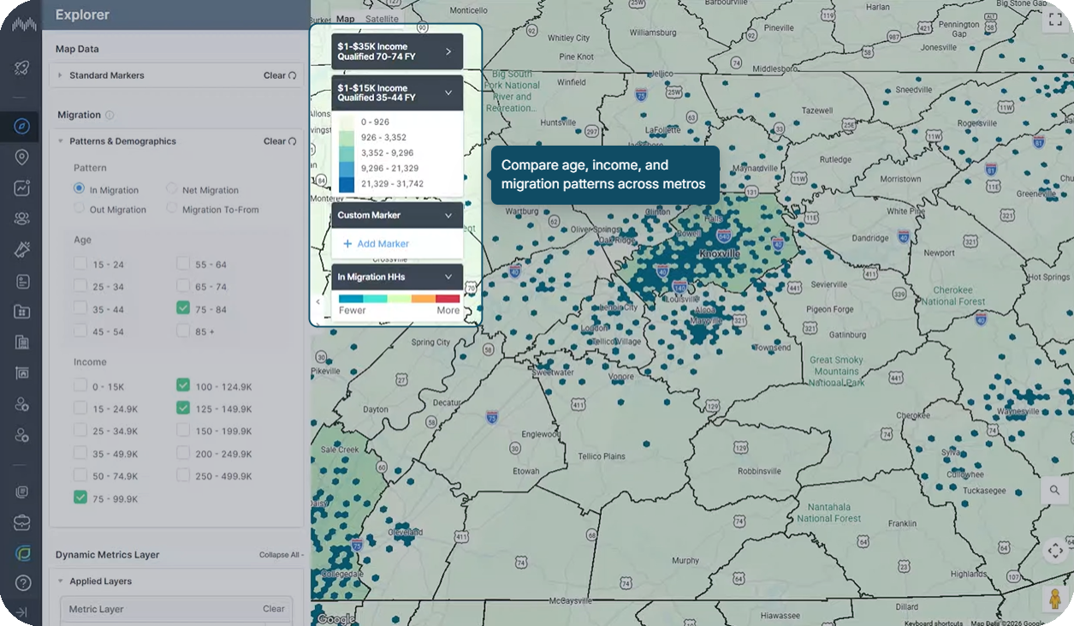Open the trend chart icon in sidebar
Screen dimensions: 1074x626
pos(22,188)
